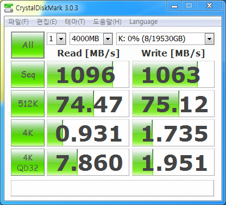
Task: Maximize the CrystalDiskMark window
Action: click(189, 6)
